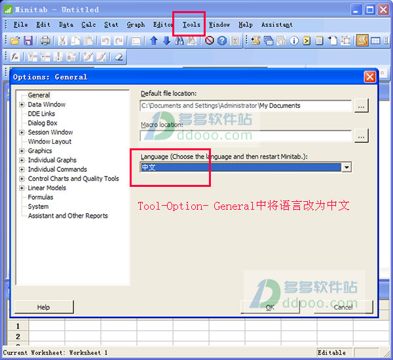The image size is (393, 360).
Task: Select Window Layout in options tree
Action: tap(50, 142)
